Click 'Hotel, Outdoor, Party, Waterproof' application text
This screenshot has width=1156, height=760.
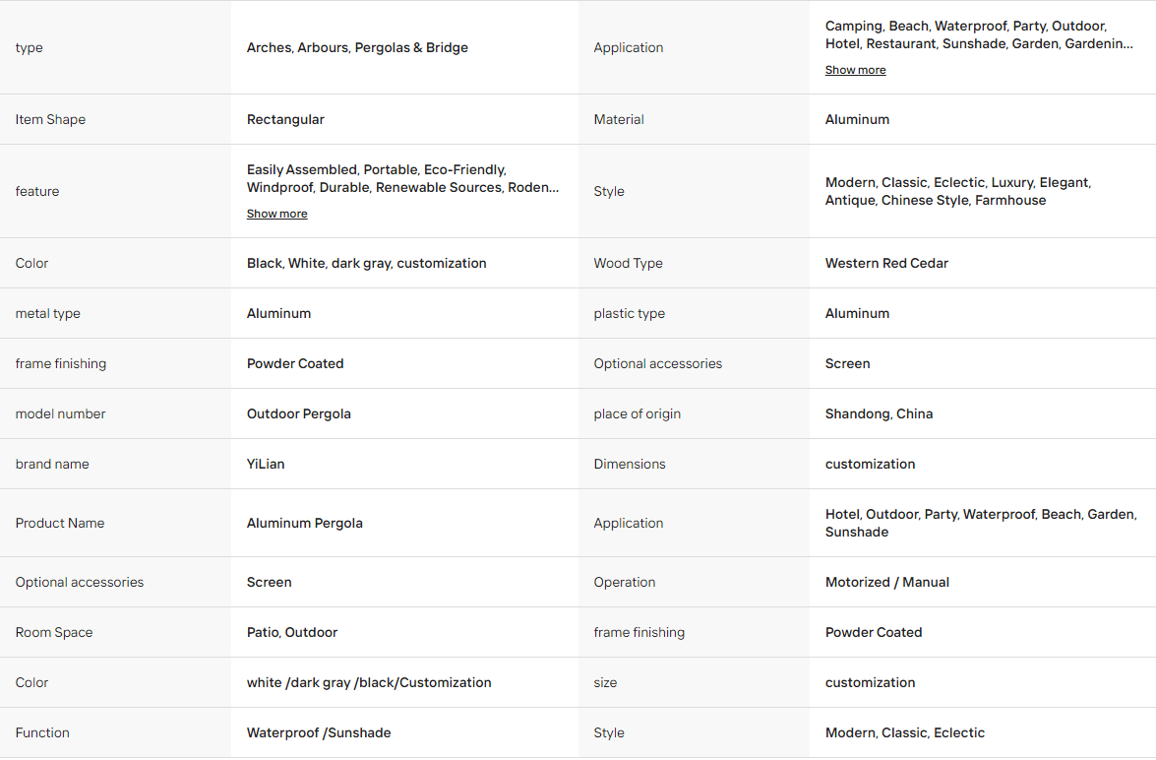coord(981,523)
